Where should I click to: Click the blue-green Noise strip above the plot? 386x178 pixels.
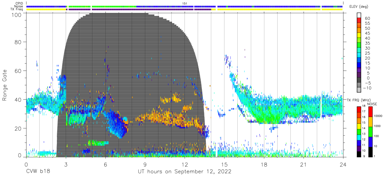click(185, 6)
